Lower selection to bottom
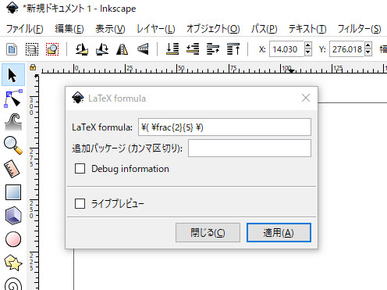Viewport: 387px width, 290px height. click(172, 49)
